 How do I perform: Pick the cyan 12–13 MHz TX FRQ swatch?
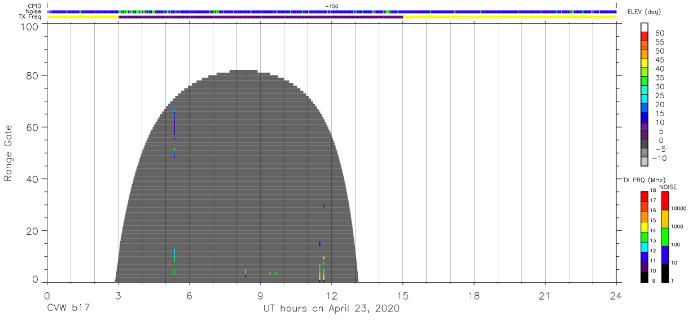644,247
